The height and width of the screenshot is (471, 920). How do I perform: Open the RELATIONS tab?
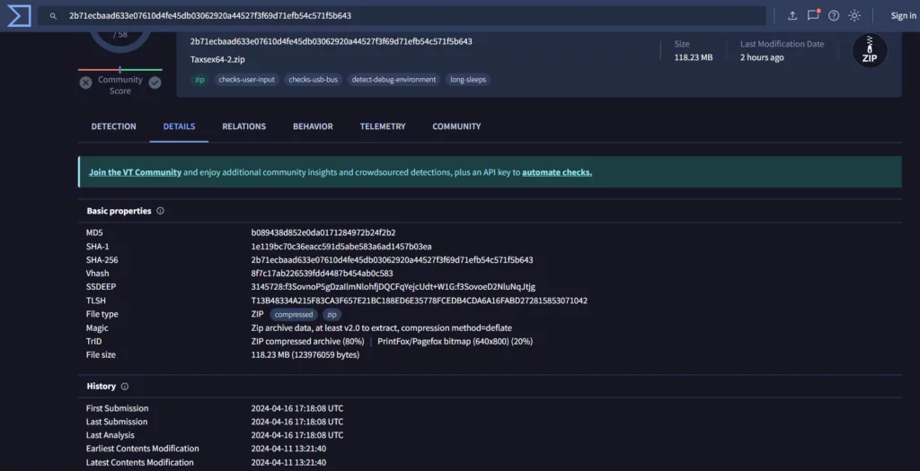(243, 126)
